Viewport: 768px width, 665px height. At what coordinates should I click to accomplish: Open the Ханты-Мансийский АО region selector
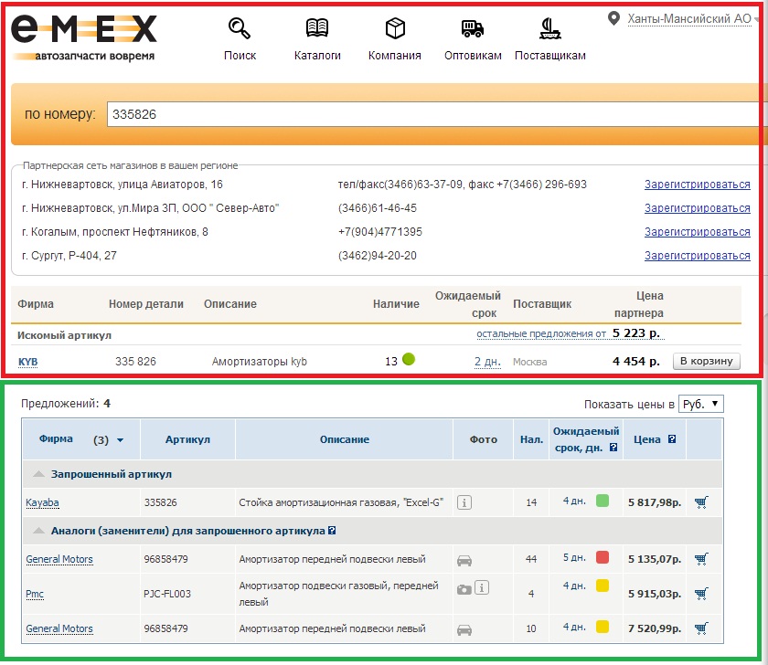click(x=689, y=18)
